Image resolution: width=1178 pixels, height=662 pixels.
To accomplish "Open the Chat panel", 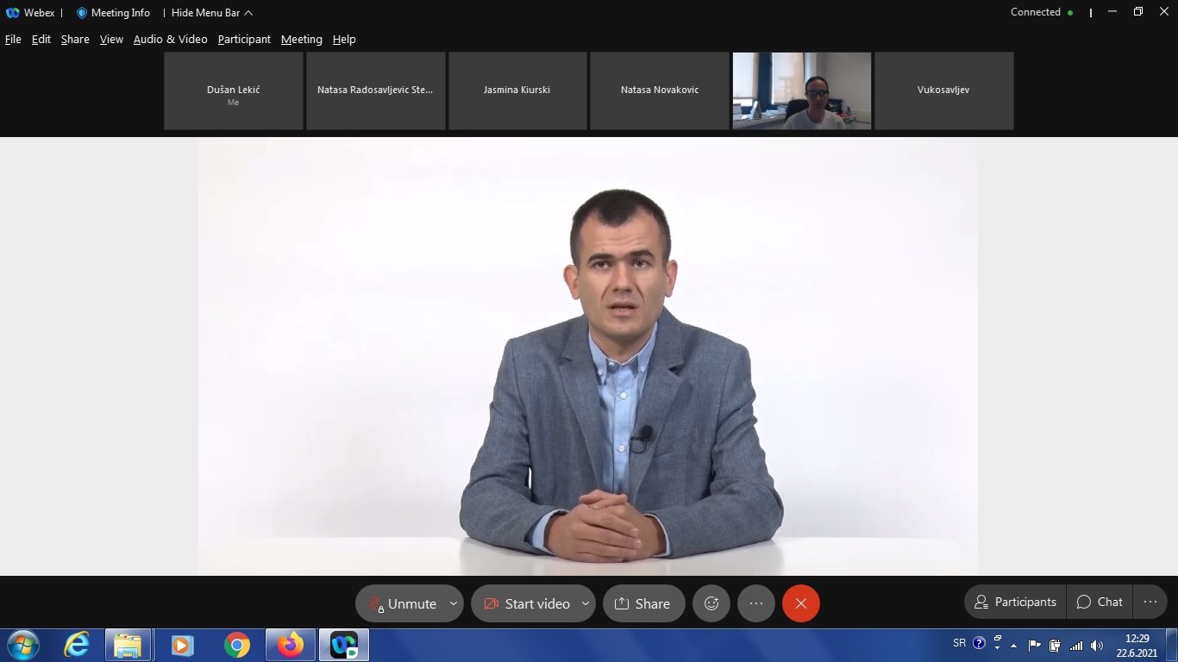I will (1100, 602).
